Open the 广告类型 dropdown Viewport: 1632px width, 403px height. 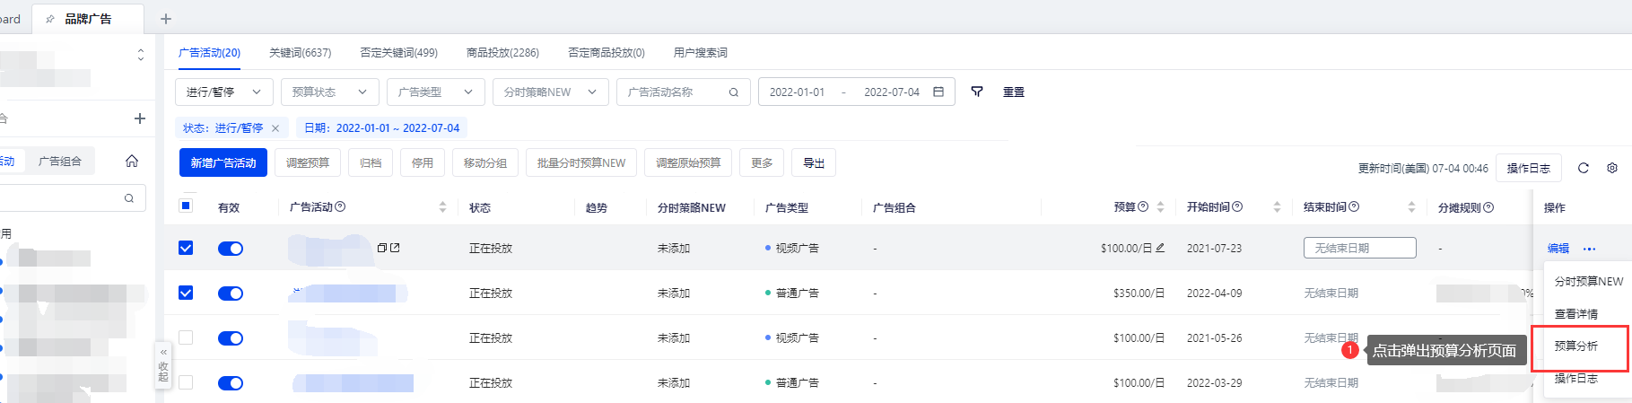coord(436,92)
